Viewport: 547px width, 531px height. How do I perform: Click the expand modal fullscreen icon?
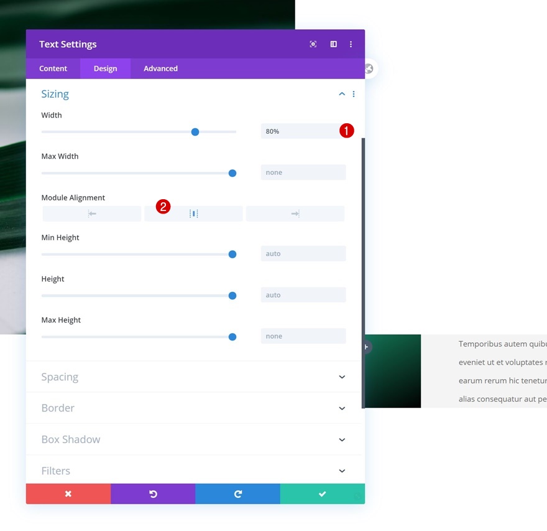313,44
